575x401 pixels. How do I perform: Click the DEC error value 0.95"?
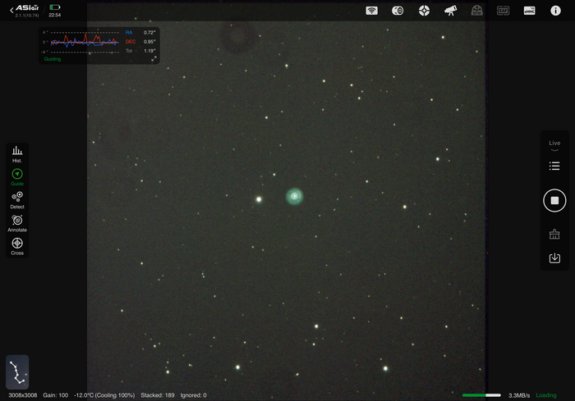pyautogui.click(x=149, y=42)
